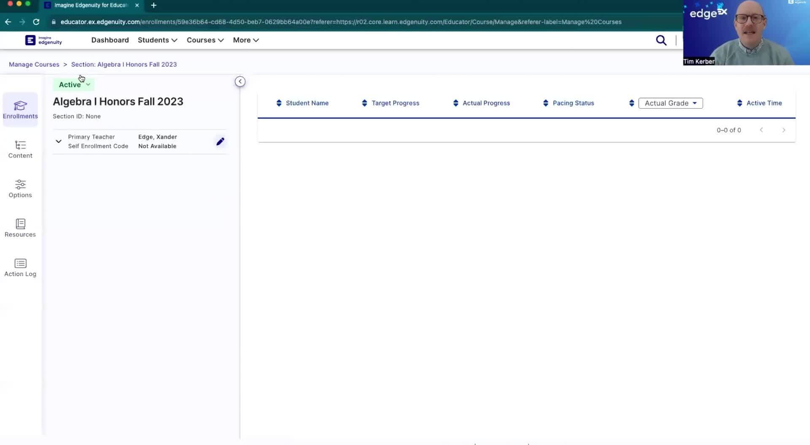Open the Courses menu
Screen dimensions: 810x445
coord(205,40)
